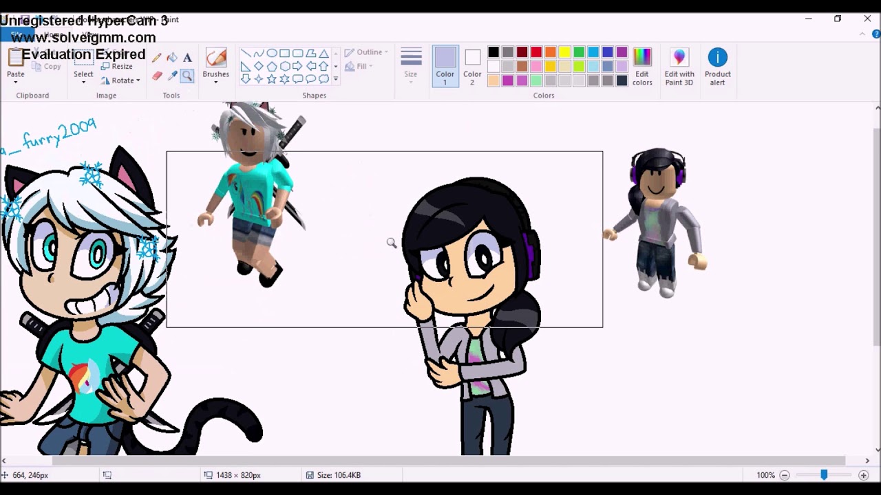This screenshot has height=495, width=881.
Task: Choose the Hexagon shape
Action: click(284, 66)
